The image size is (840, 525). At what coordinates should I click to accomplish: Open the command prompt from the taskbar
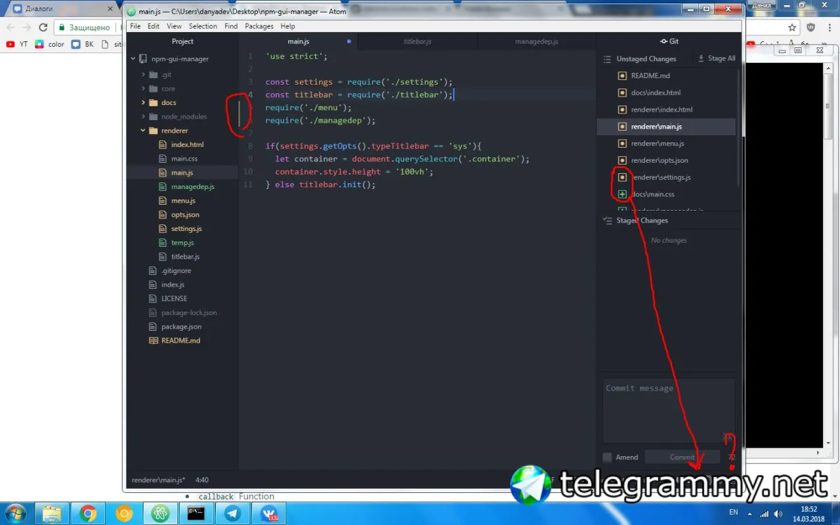pos(196,513)
